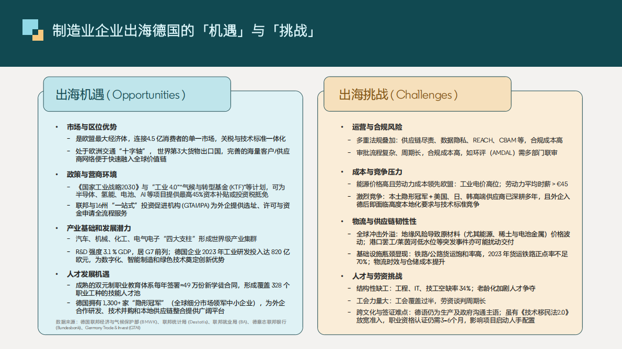
Task: Click the heading 产业基础和发展潜力
Action: pyautogui.click(x=99, y=228)
